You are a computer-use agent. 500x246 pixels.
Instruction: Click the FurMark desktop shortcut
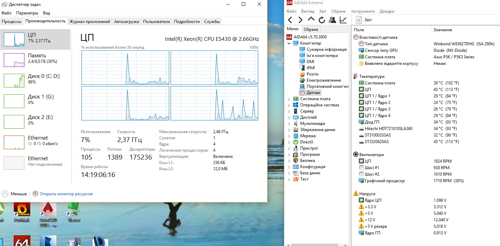[x=22, y=212]
